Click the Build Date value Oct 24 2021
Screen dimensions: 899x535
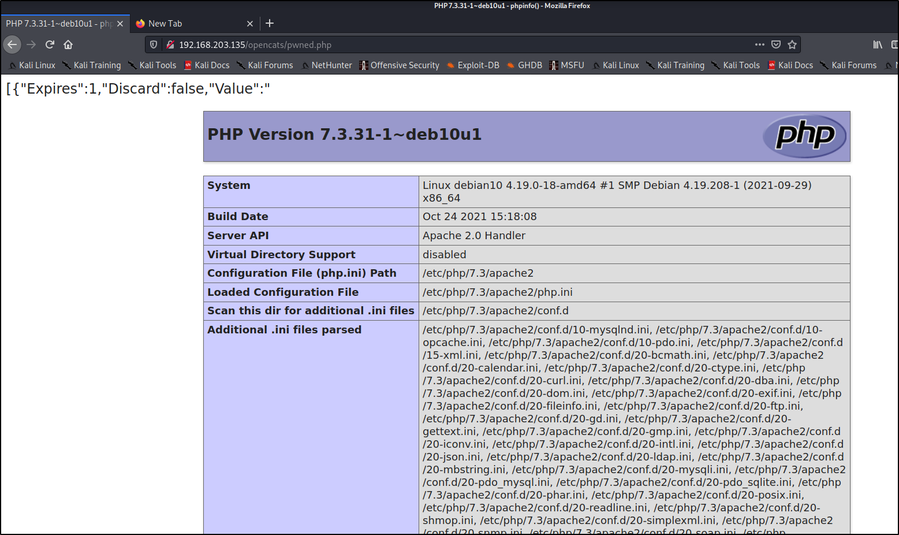[479, 217]
